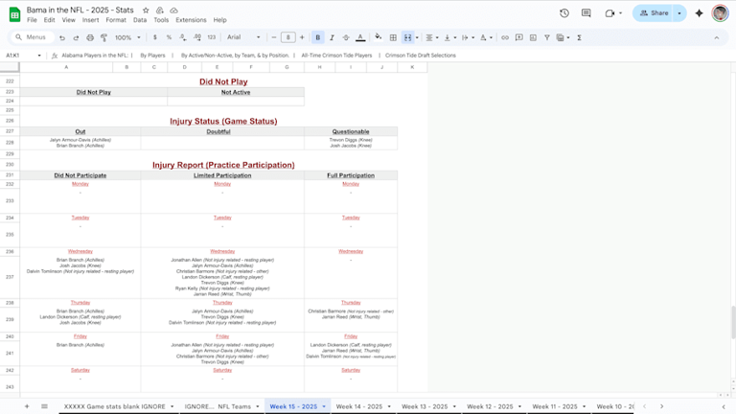Toggle bold formatting
The image size is (736, 414).
317,37
